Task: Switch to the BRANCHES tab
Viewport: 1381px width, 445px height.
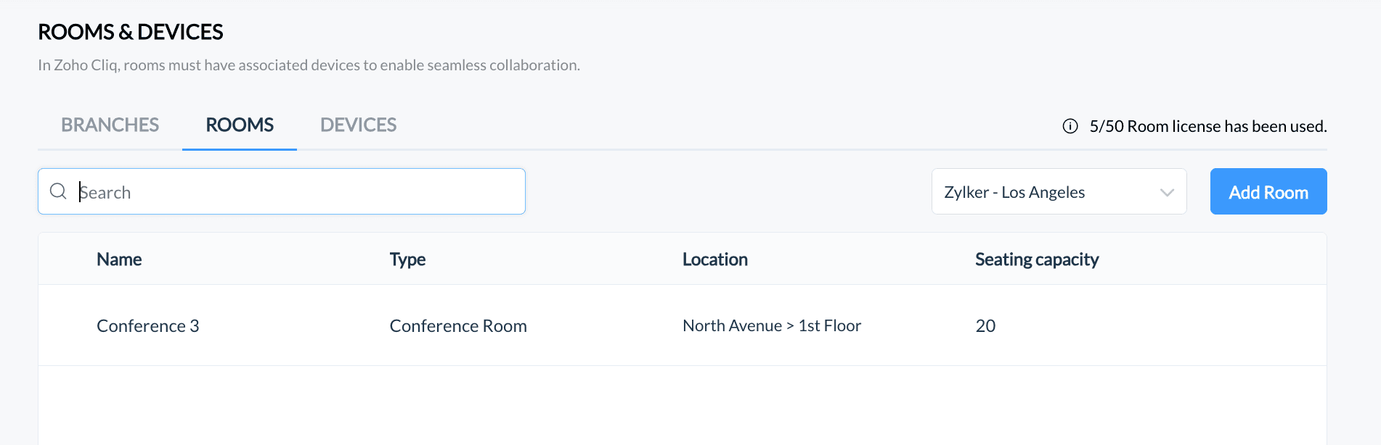Action: (110, 125)
